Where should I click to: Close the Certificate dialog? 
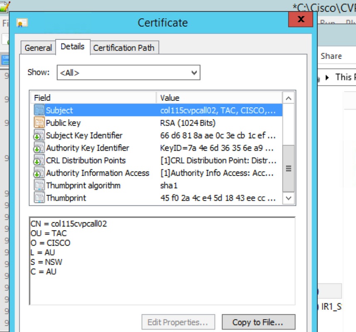301,19
